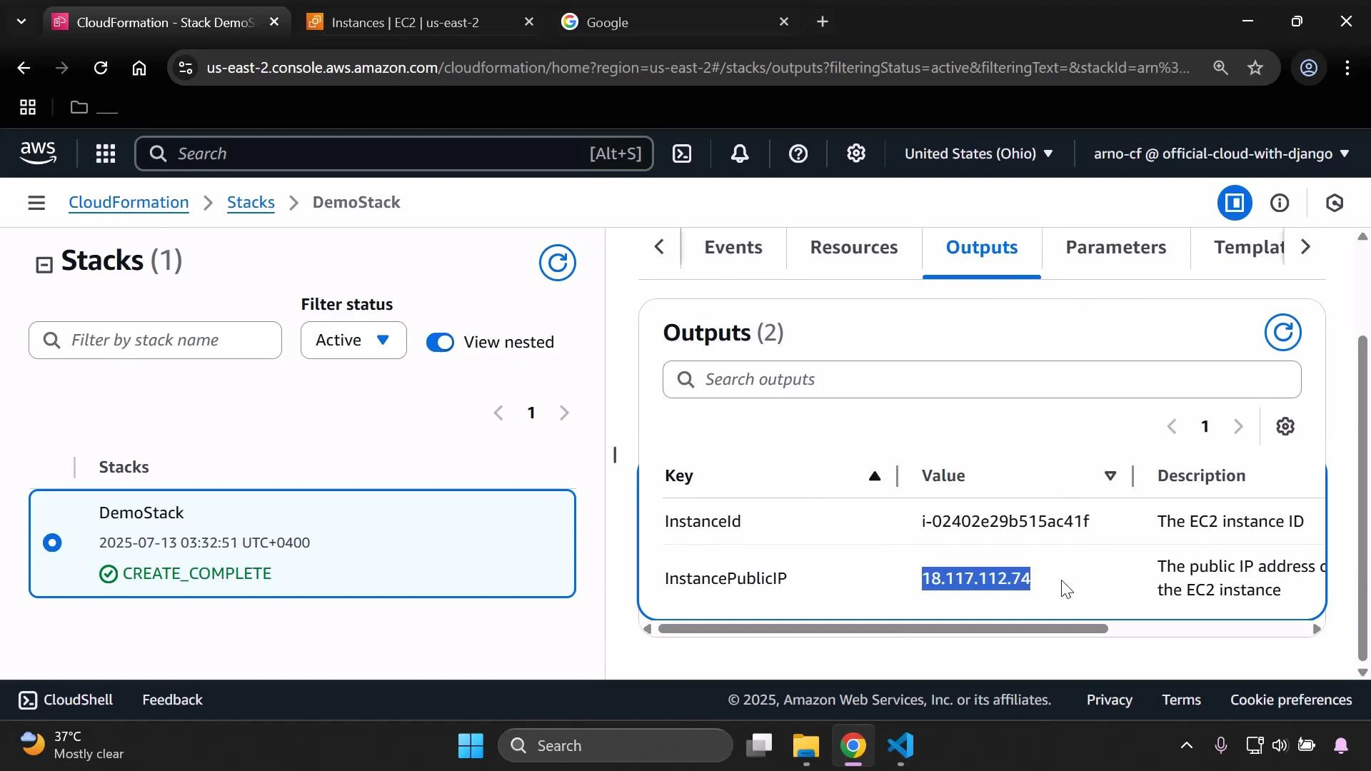Enable the View nested toggle
Screen dimensions: 1371x771
(x=441, y=342)
